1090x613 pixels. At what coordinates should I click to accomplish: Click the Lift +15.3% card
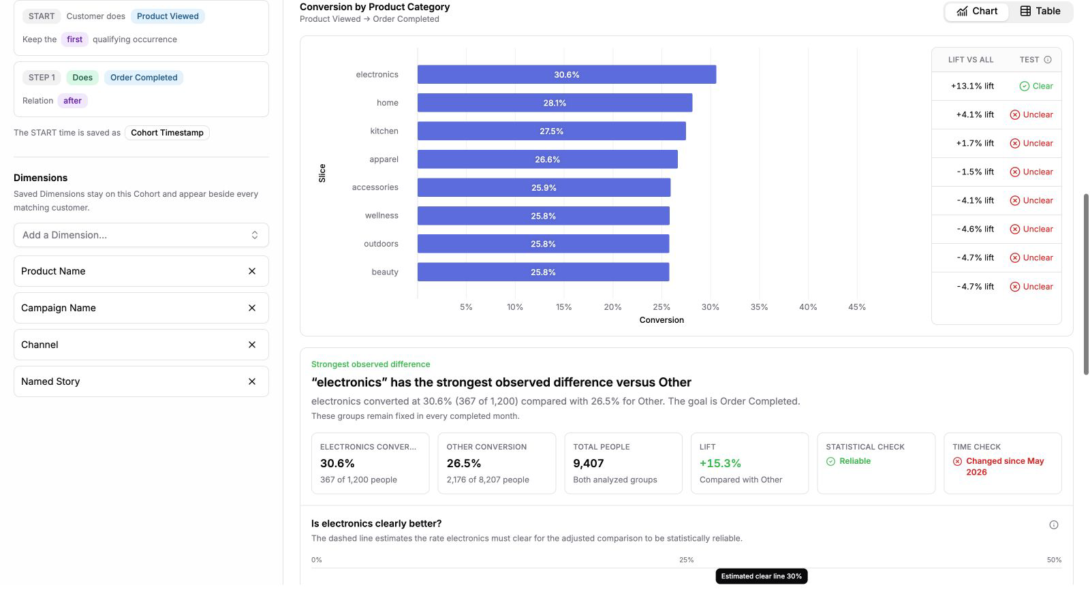749,463
